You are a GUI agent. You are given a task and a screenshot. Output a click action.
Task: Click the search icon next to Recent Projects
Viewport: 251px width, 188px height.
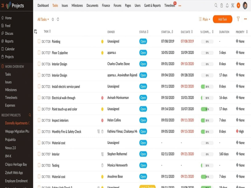(x=30, y=115)
